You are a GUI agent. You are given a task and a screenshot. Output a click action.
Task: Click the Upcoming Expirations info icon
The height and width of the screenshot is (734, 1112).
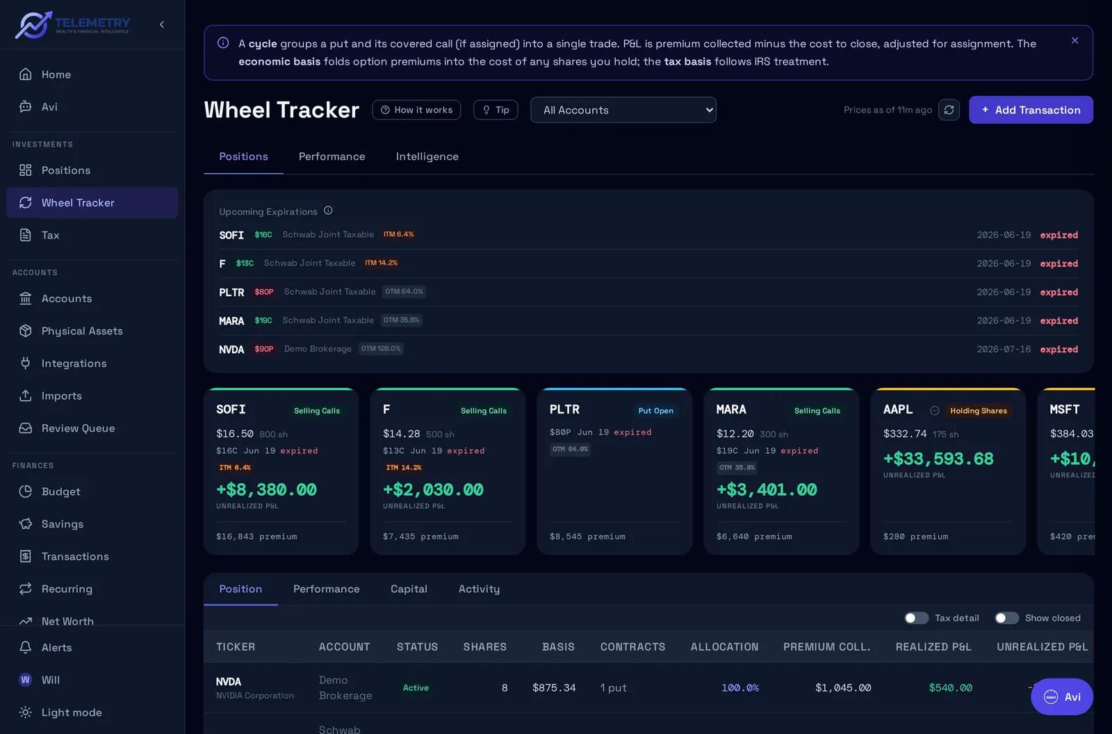[328, 211]
